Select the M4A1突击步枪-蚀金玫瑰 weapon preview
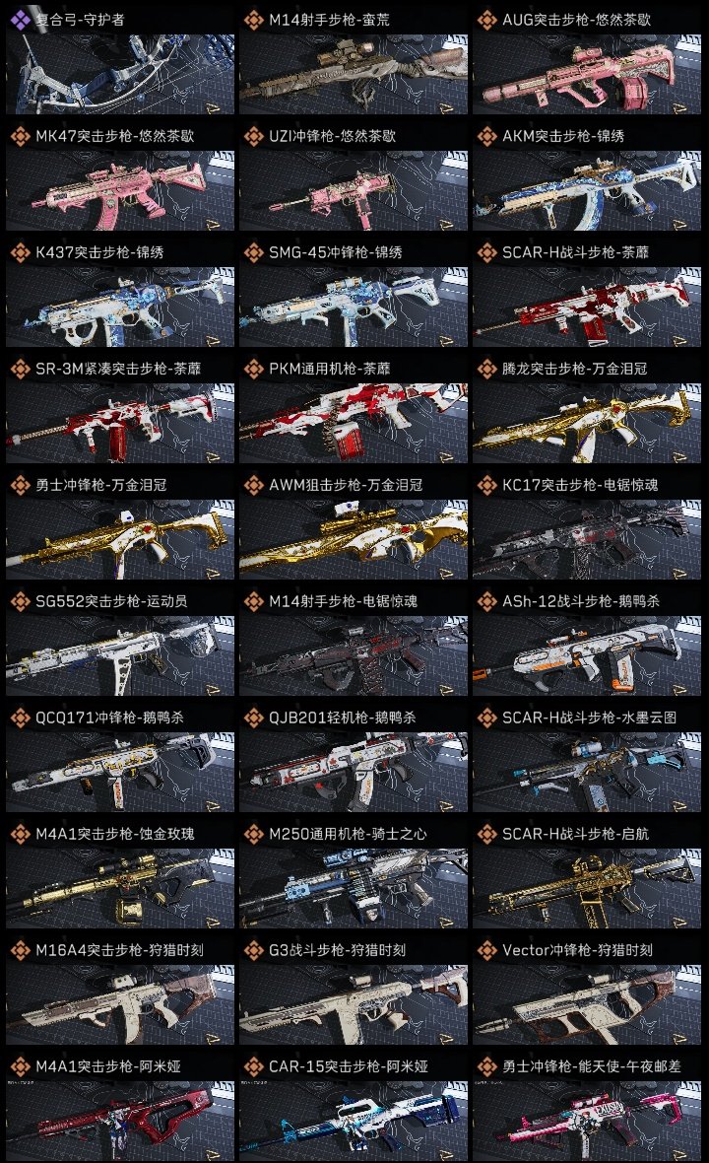This screenshot has height=1163, width=709. point(120,889)
